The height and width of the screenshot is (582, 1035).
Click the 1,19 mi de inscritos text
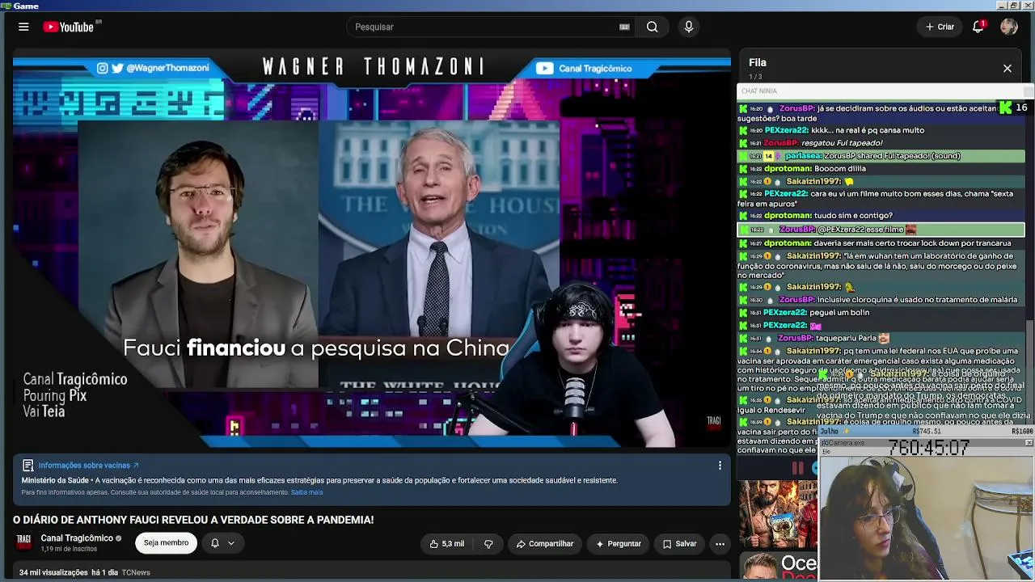69,549
